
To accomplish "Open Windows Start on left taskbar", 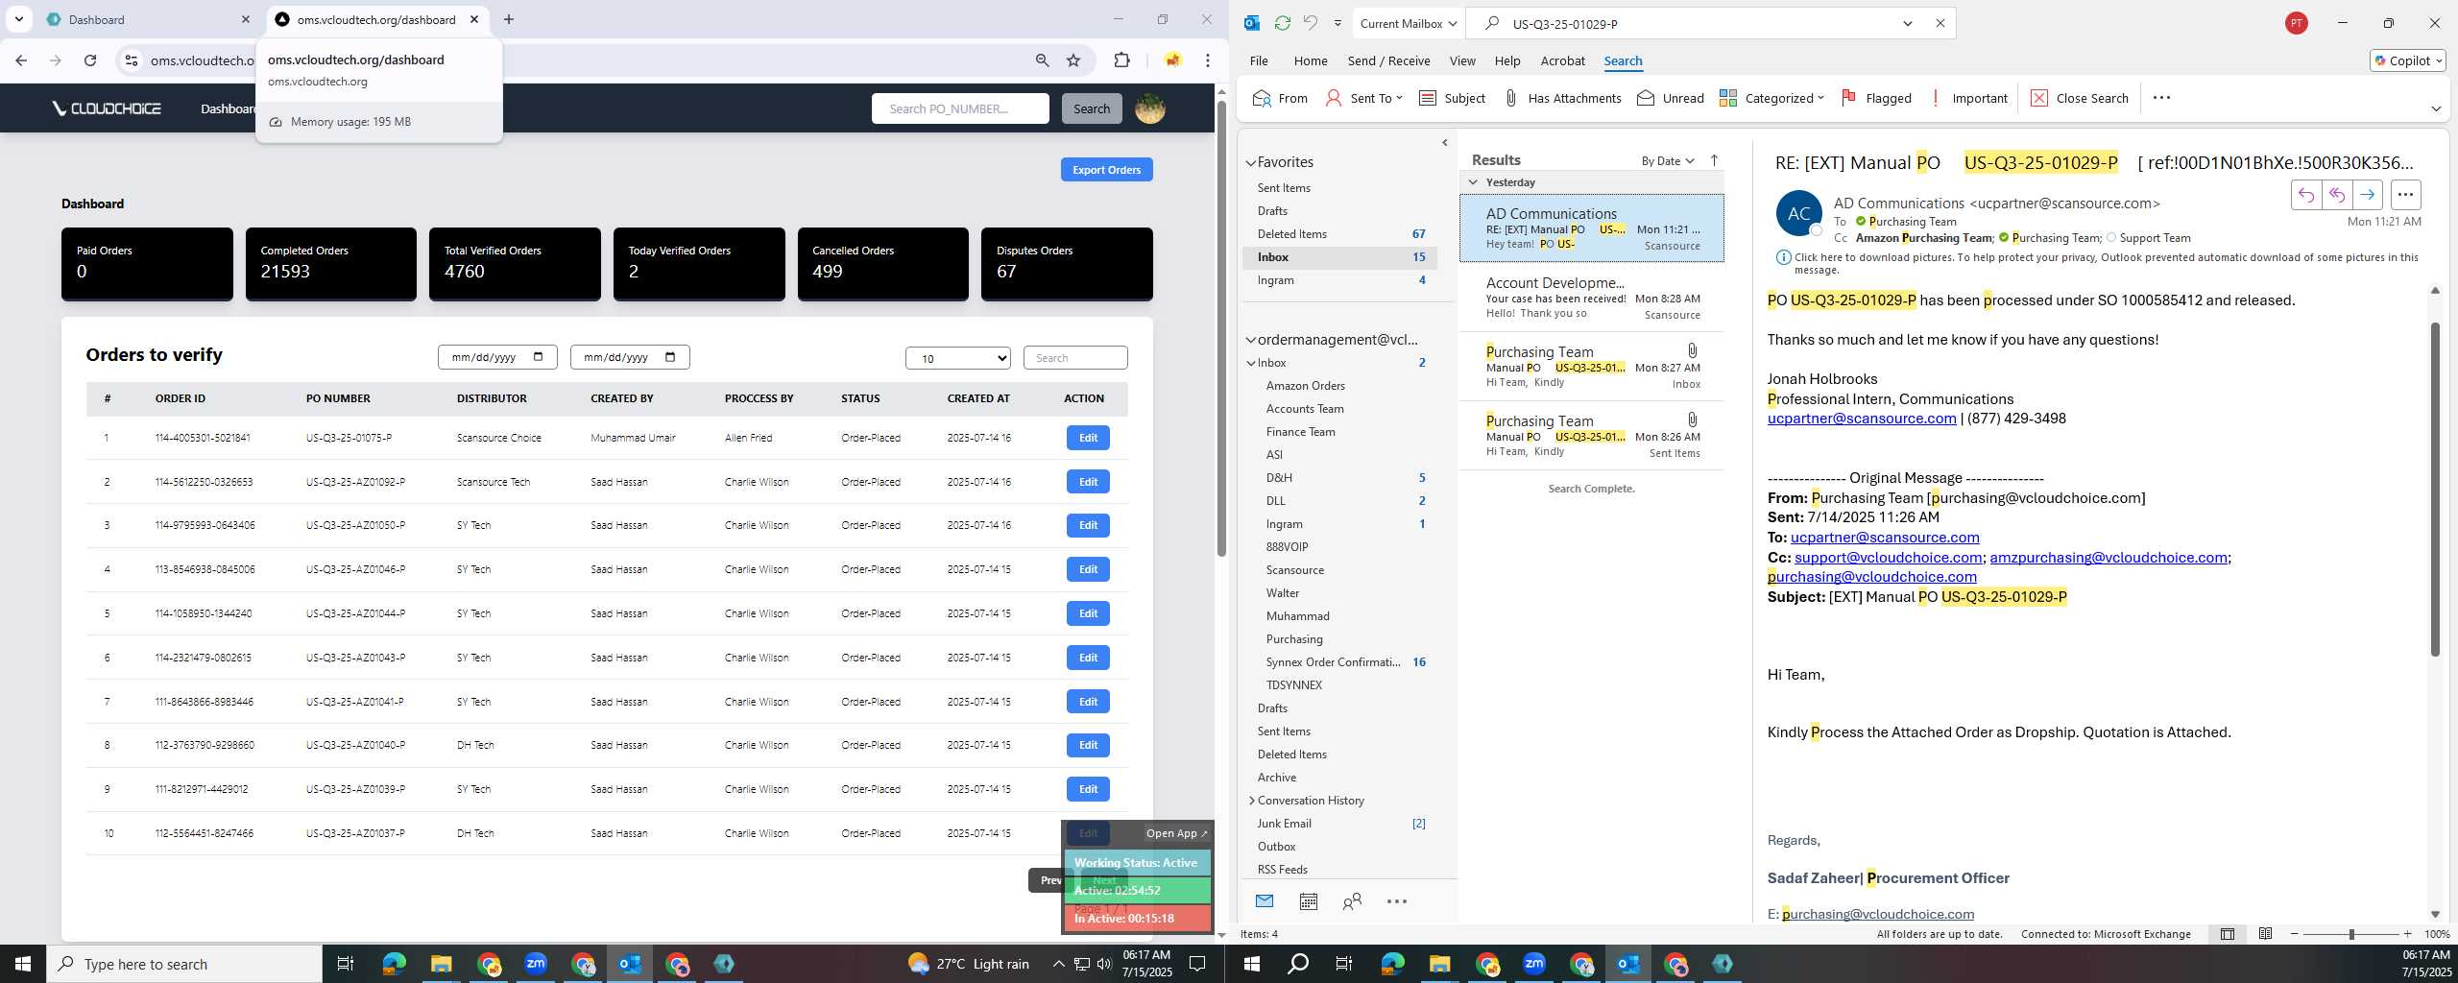I will [x=23, y=964].
